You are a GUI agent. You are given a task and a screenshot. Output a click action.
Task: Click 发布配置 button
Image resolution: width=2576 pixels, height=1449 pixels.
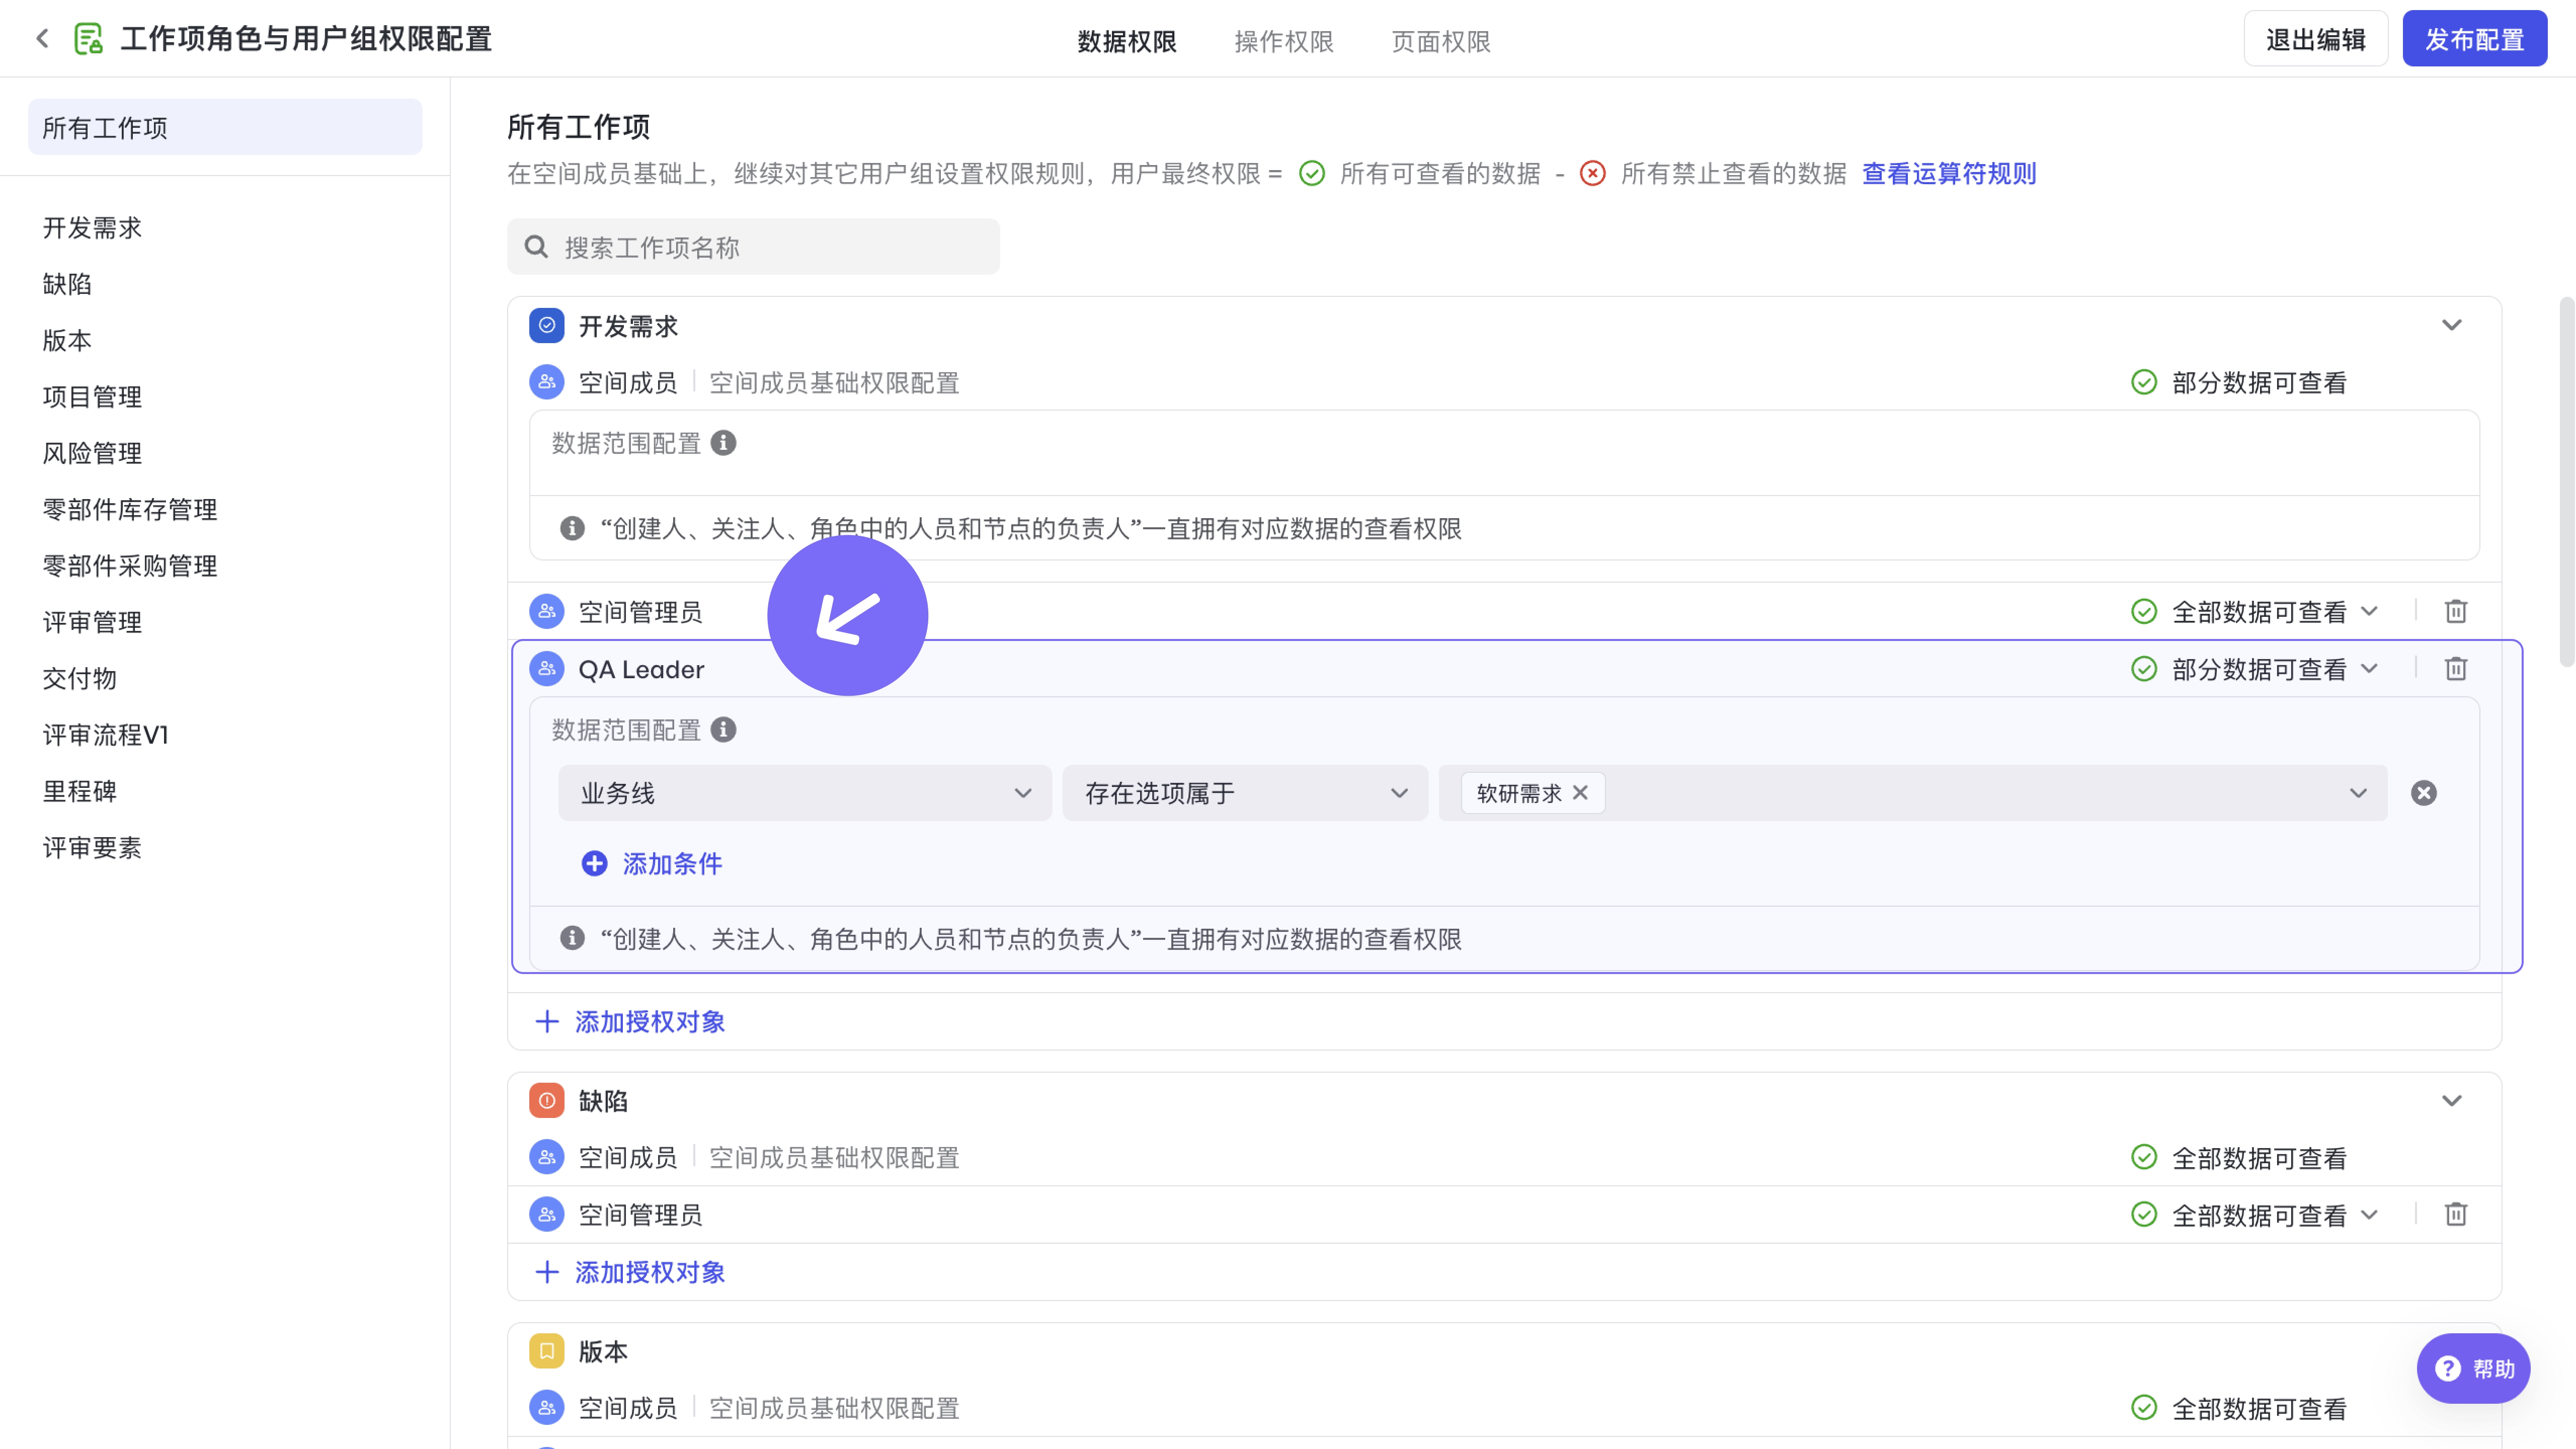point(2475,39)
